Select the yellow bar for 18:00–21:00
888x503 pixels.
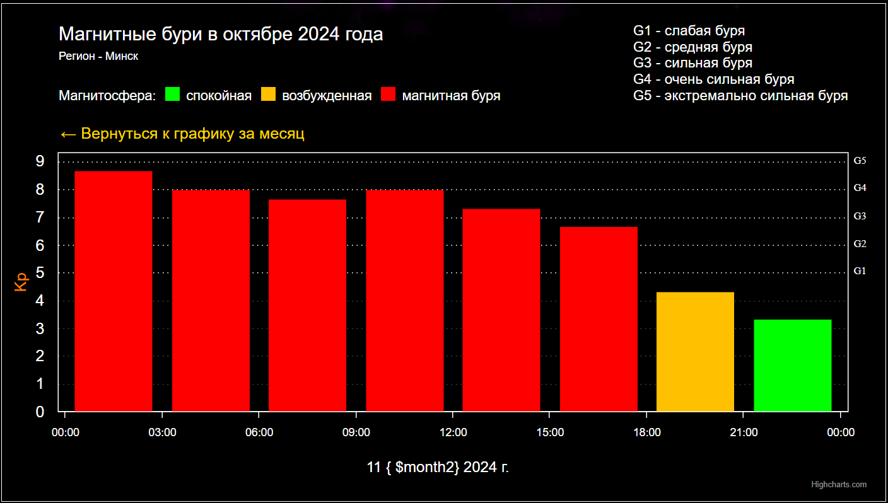click(696, 352)
